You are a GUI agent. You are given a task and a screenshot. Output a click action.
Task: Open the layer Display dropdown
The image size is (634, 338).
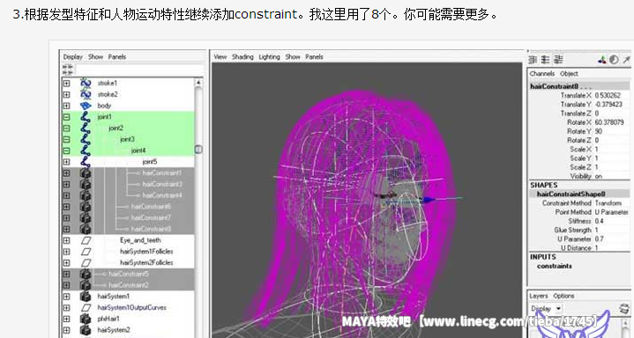click(546, 309)
